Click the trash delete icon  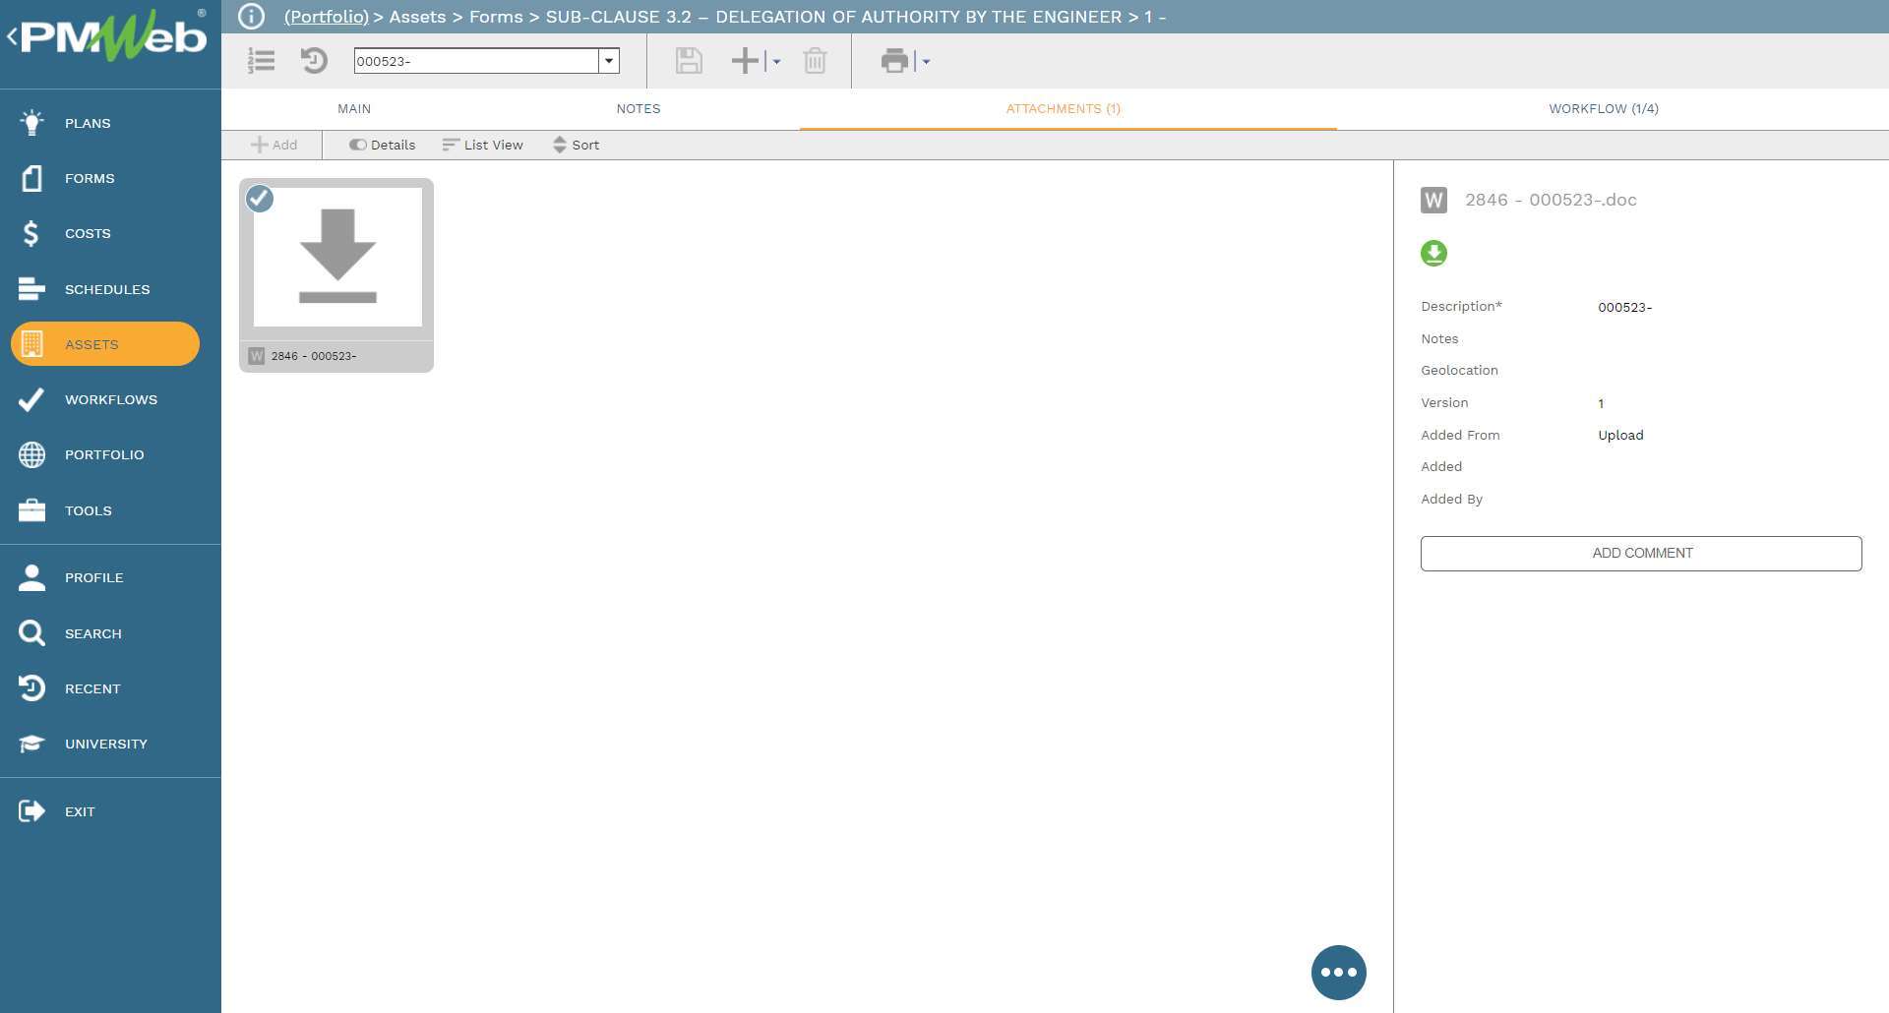click(815, 61)
